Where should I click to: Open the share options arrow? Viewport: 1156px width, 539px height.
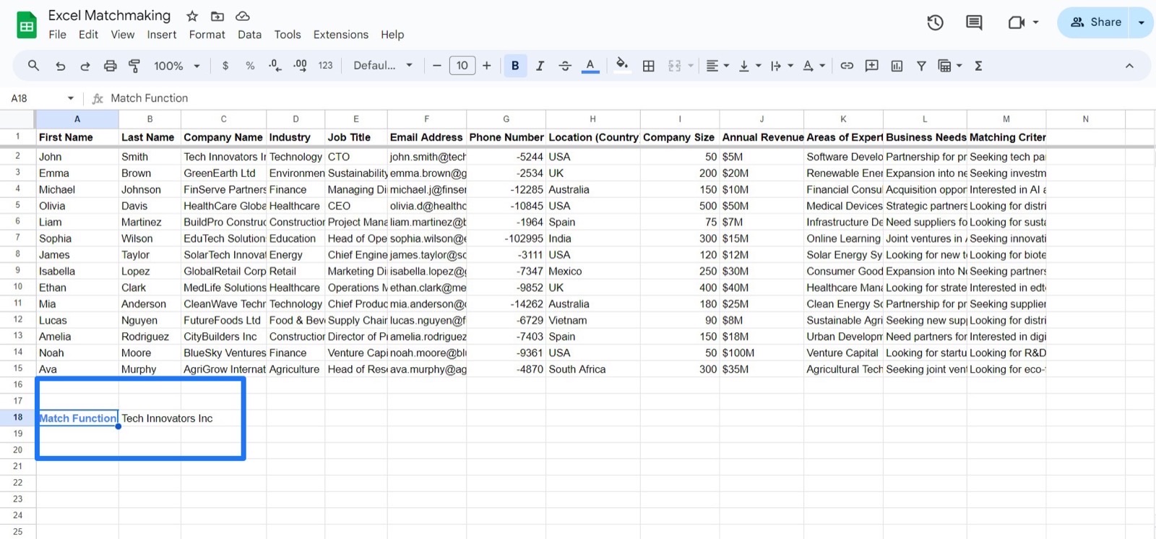(x=1142, y=22)
